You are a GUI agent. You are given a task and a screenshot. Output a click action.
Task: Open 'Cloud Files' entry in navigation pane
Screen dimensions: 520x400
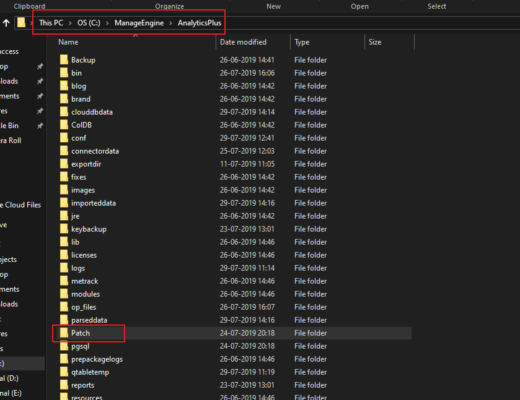20,205
